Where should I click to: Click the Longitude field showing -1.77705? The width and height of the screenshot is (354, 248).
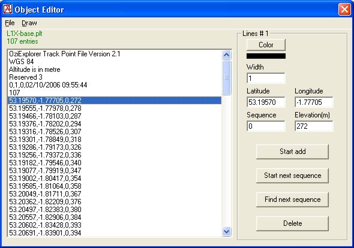coord(314,102)
